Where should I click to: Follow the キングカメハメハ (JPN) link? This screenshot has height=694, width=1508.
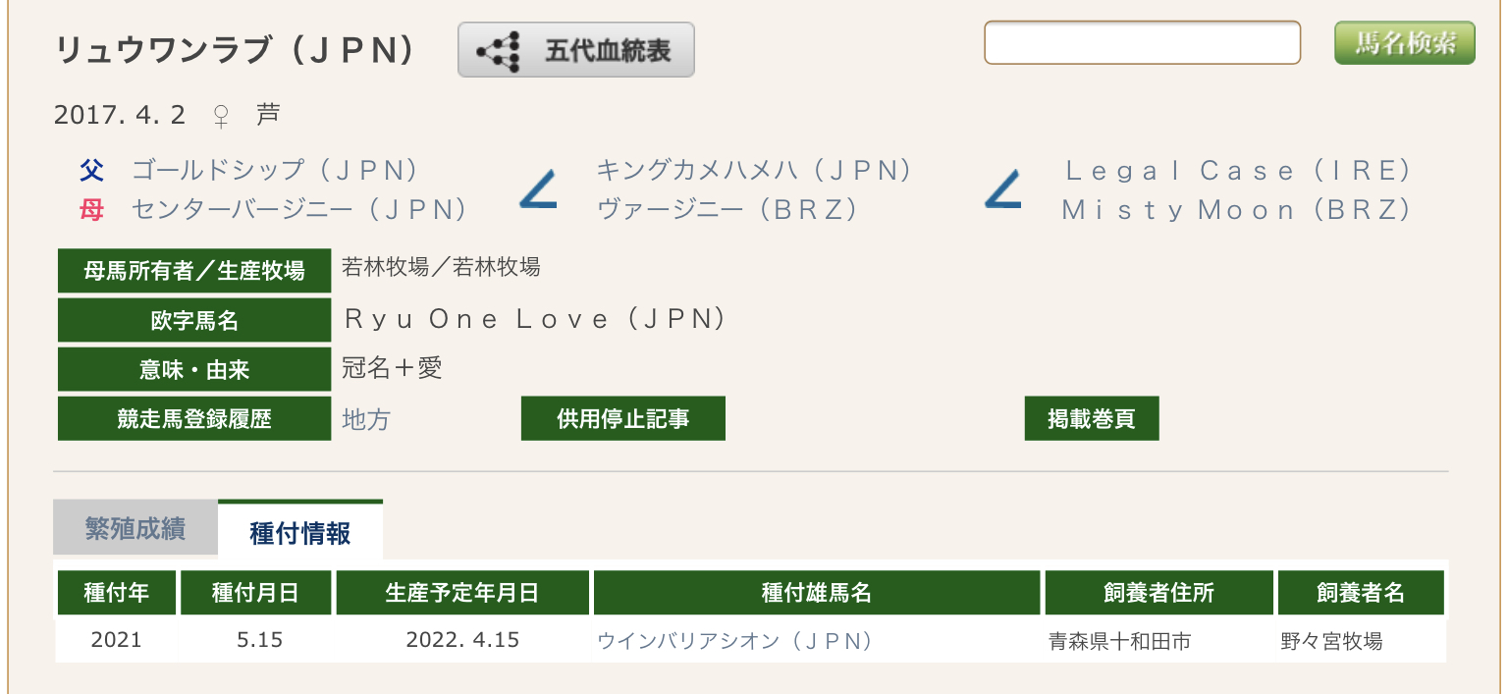[754, 171]
